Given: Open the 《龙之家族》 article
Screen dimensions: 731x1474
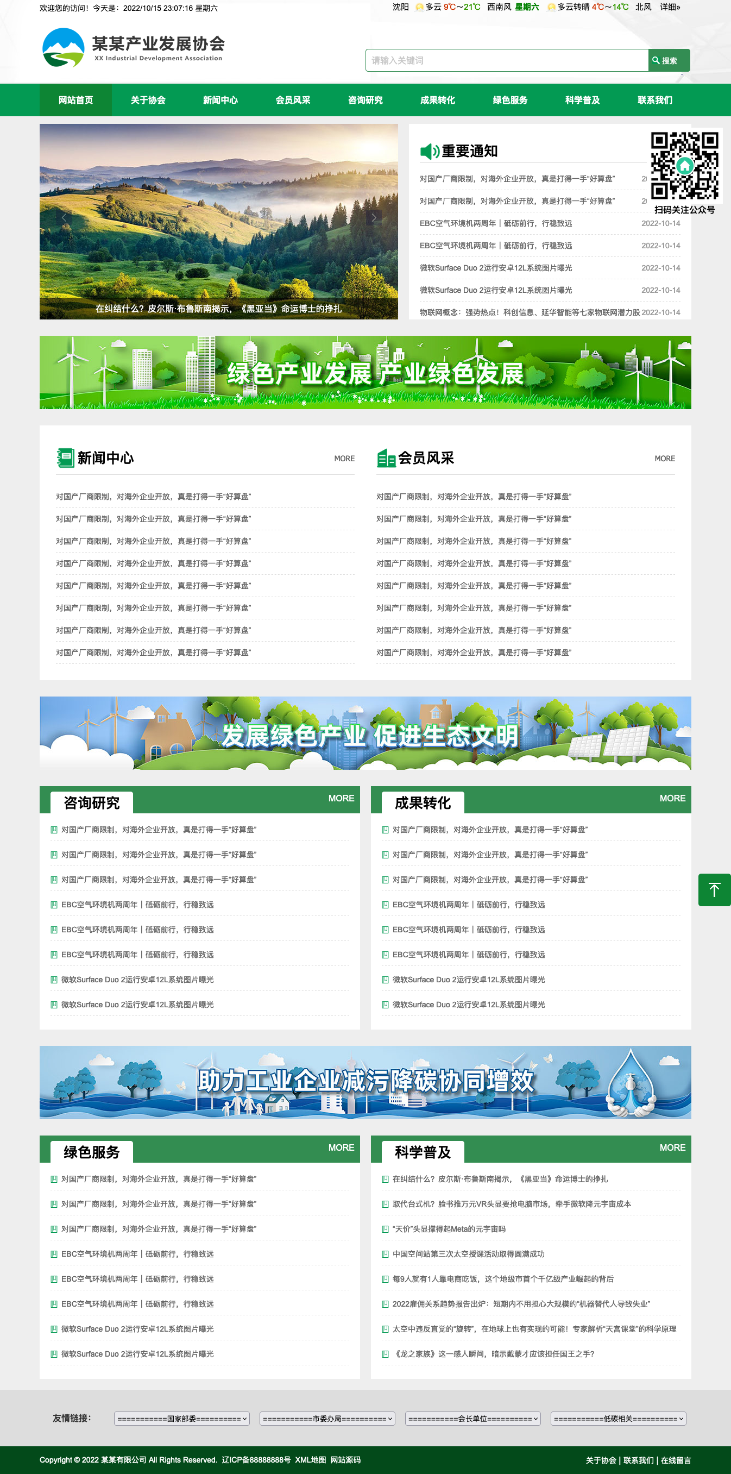Looking at the screenshot, I should pos(494,1354).
